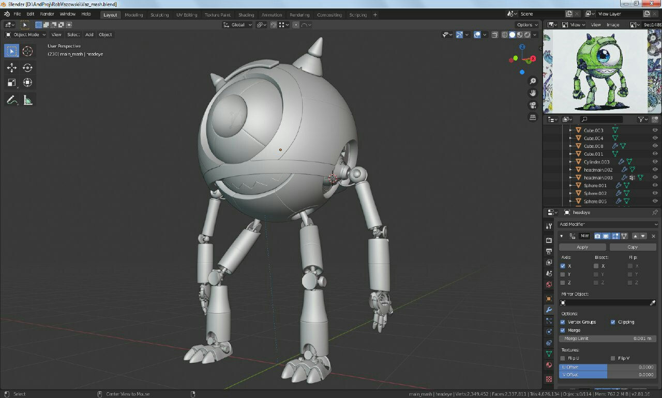Viewport: 662px width, 398px height.
Task: Click the Apply modifier button
Action: tap(582, 247)
